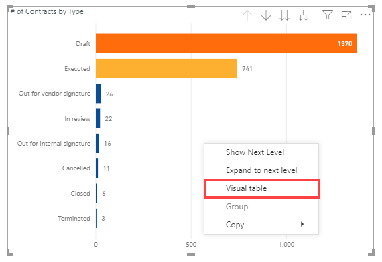Click the 'Out for internal signature' label
Image resolution: width=382 pixels, height=262 pixels.
pos(54,144)
